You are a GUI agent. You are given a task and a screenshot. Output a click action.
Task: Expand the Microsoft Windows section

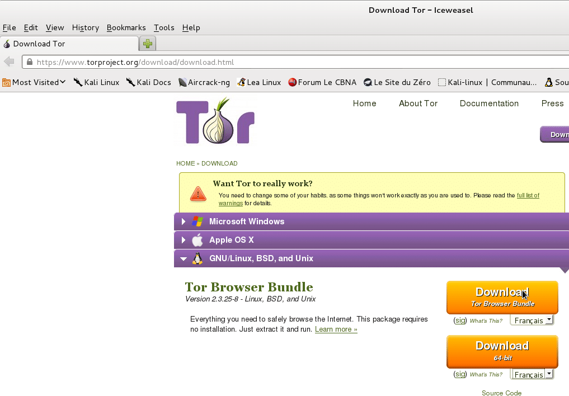tap(372, 221)
